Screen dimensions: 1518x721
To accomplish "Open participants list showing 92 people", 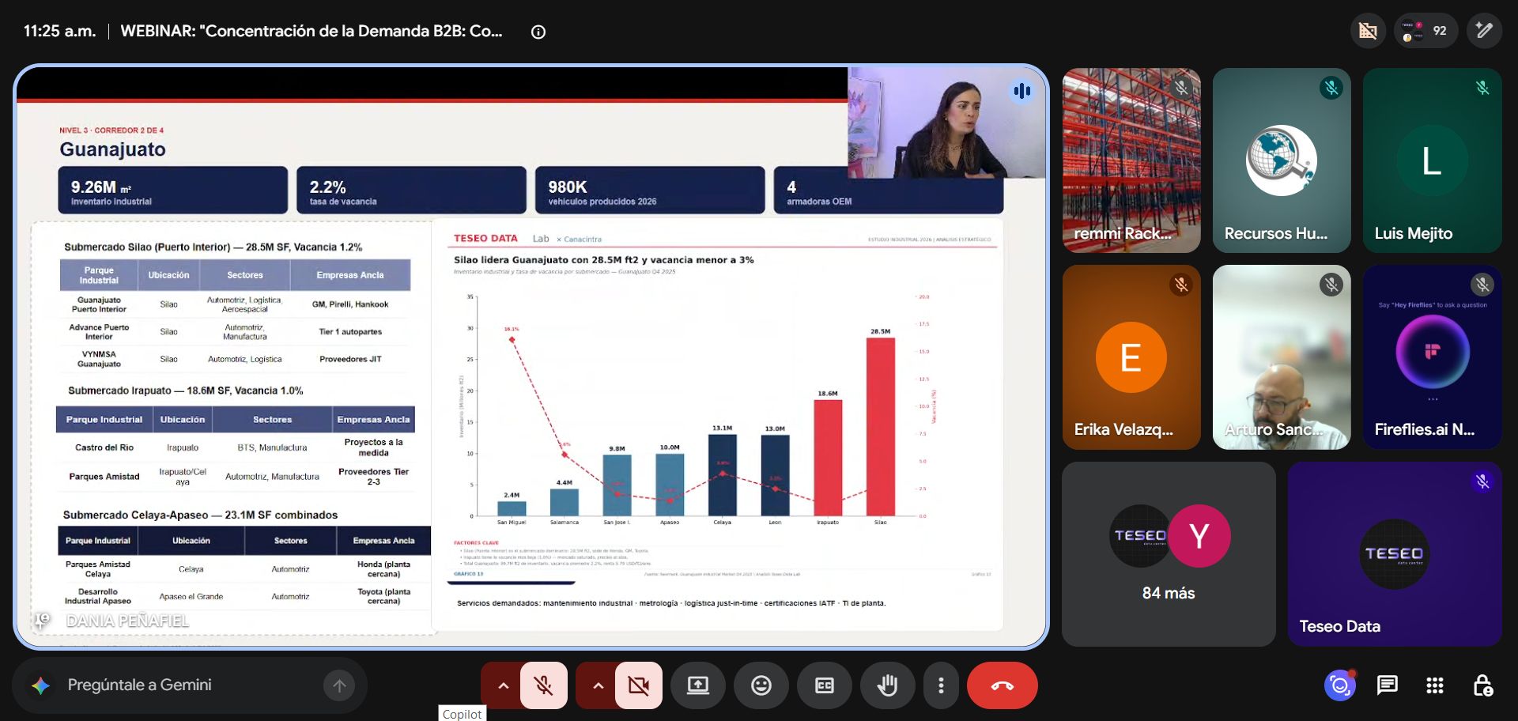I will [x=1426, y=31].
